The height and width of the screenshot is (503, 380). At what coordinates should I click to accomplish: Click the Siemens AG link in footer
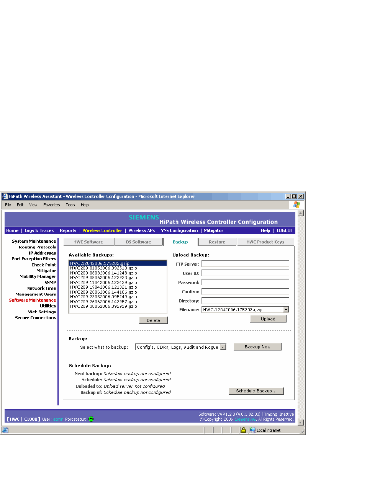[245, 419]
